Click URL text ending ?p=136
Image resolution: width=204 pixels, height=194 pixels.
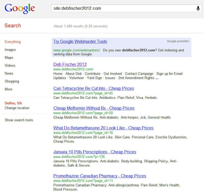tap(79, 157)
